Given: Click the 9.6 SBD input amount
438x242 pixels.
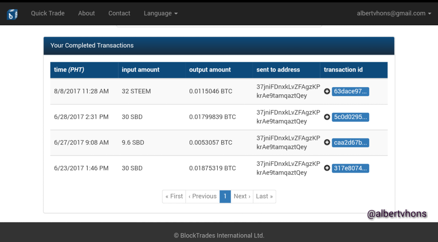Looking at the screenshot, I should point(133,143).
